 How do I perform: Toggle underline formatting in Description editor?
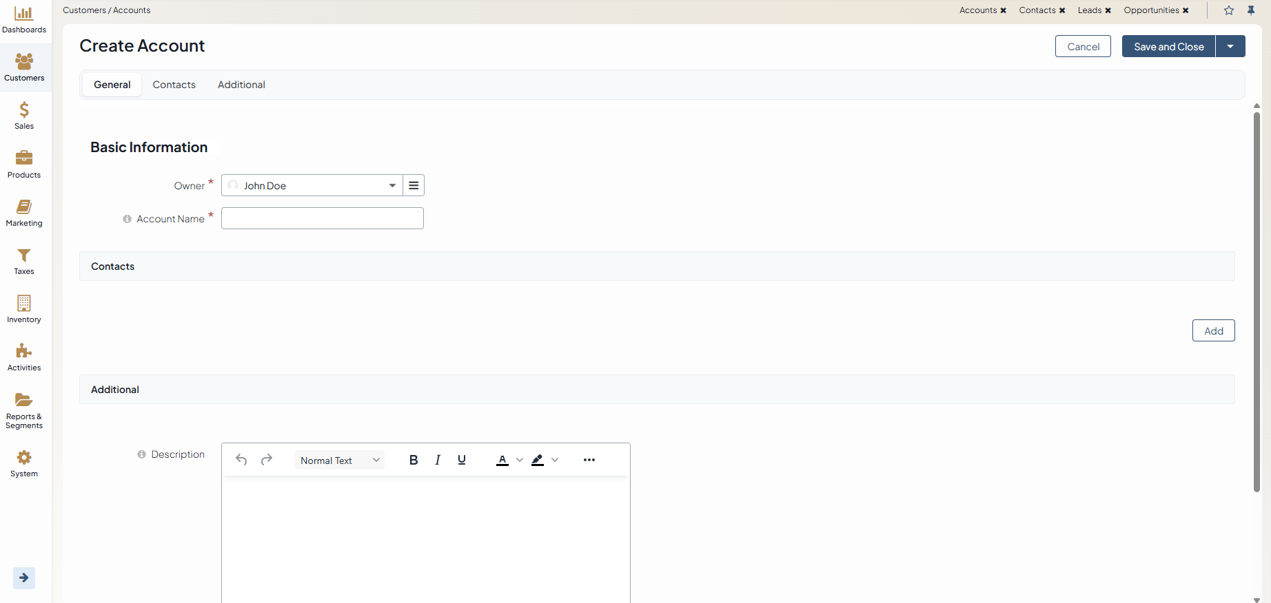tap(462, 460)
